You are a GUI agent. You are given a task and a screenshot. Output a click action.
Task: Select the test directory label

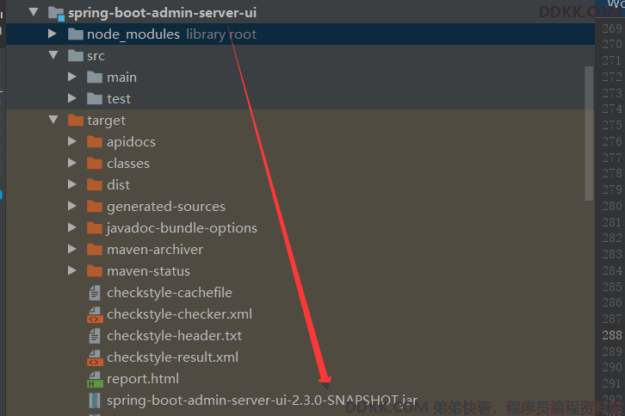point(119,98)
